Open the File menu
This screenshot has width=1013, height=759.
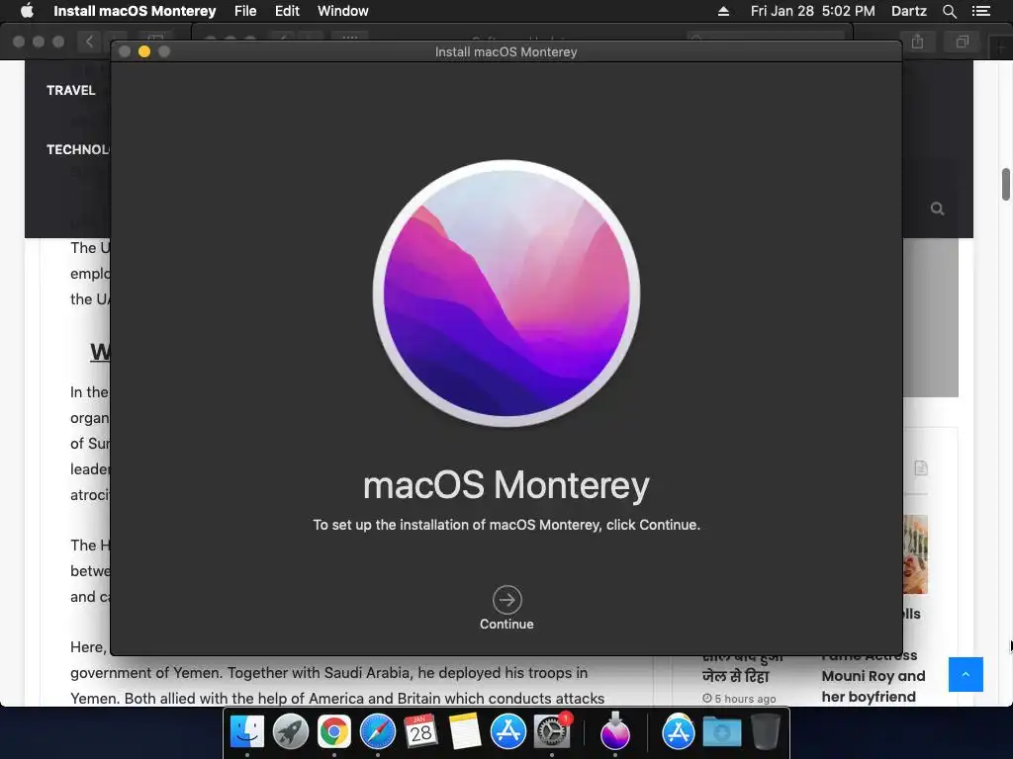(x=245, y=11)
